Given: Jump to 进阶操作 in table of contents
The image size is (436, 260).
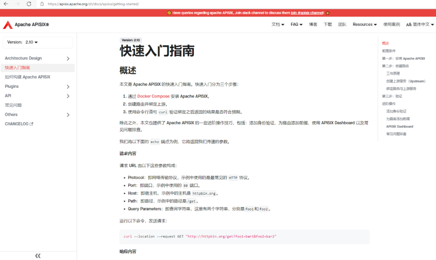Looking at the screenshot, I should [389, 104].
